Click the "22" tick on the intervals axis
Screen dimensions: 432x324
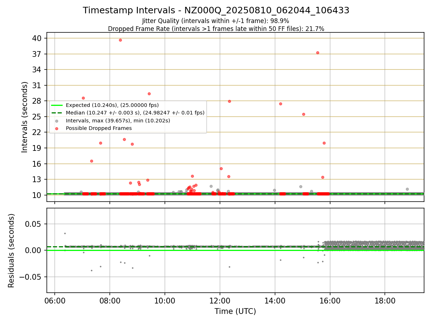pyautogui.click(x=37, y=132)
